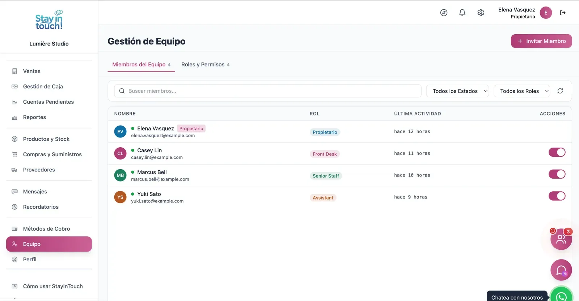Select Equipo in sidebar
This screenshot has width=579, height=301.
(x=49, y=244)
